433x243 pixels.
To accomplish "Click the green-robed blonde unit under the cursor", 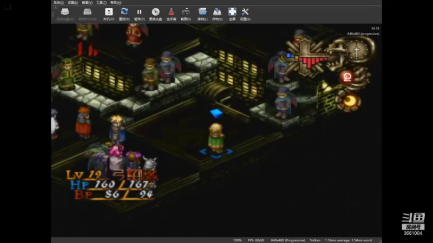I will click(216, 138).
